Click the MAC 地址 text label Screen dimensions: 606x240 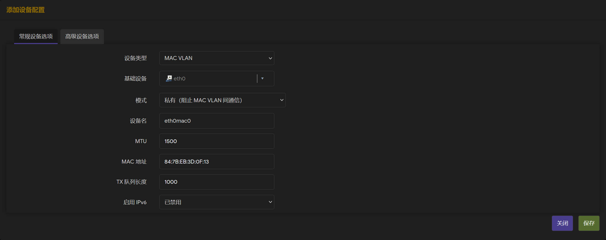point(134,162)
